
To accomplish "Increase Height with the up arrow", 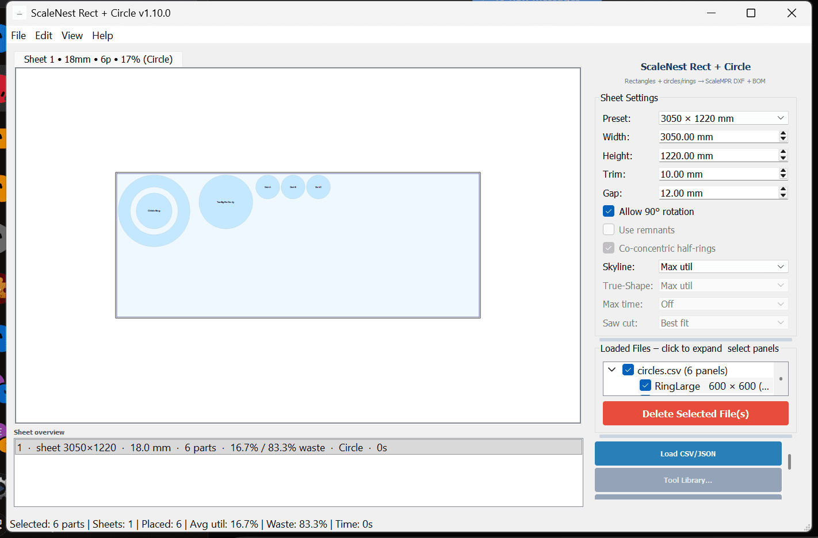I will pos(783,152).
